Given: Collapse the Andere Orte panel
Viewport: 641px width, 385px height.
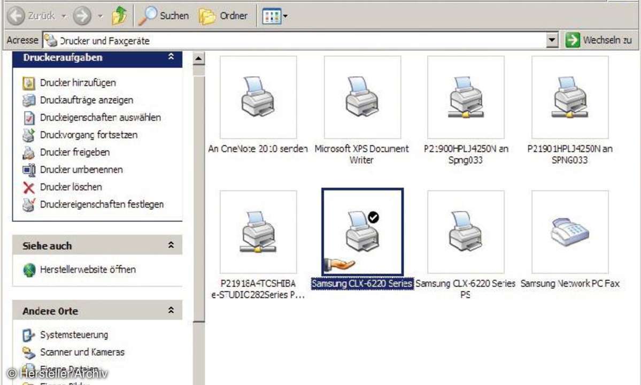Looking at the screenshot, I should pyautogui.click(x=171, y=311).
